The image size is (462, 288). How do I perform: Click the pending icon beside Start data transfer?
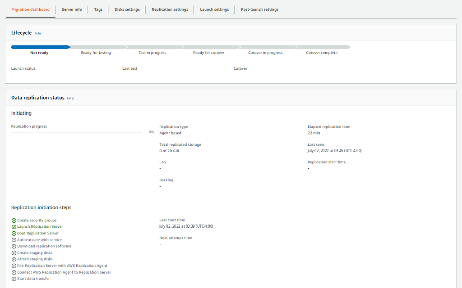[x=14, y=279]
